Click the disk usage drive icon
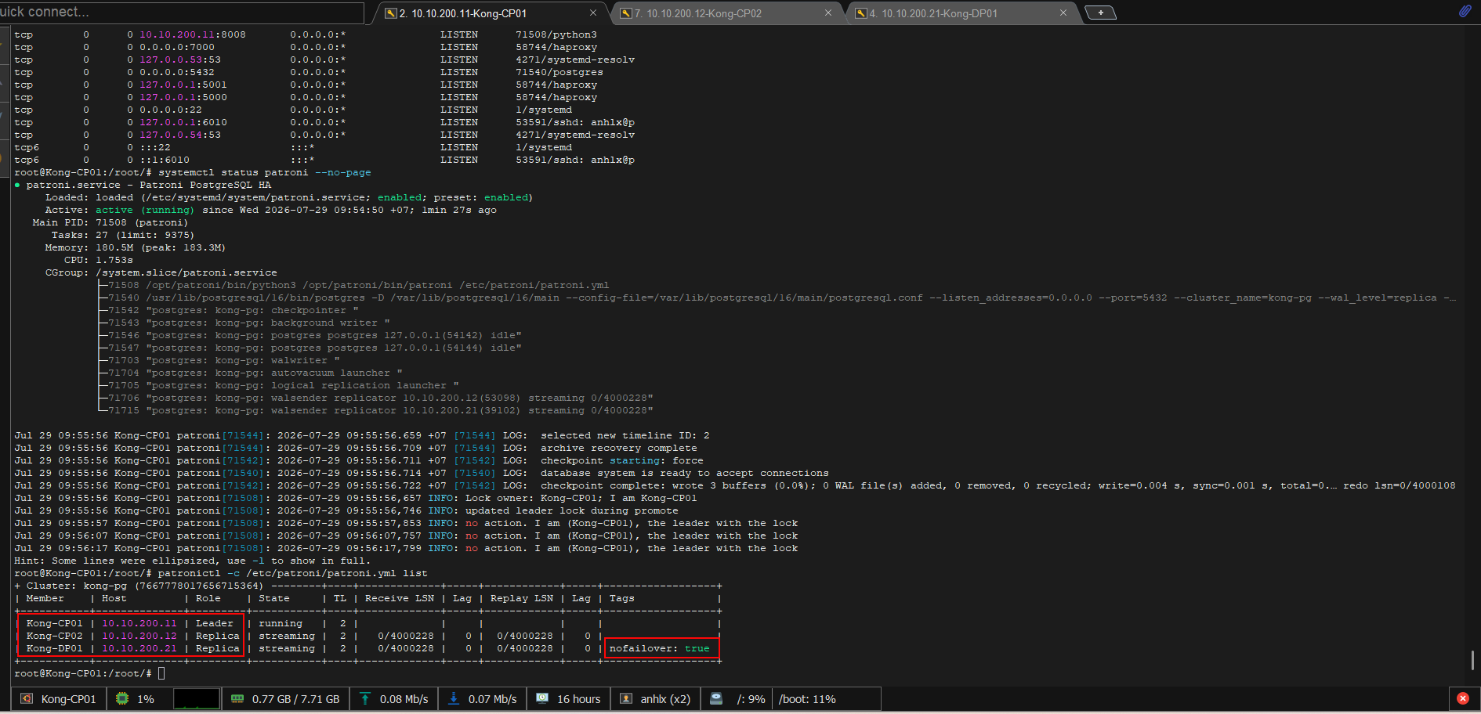Screen dimensions: 1481x714 [x=716, y=698]
